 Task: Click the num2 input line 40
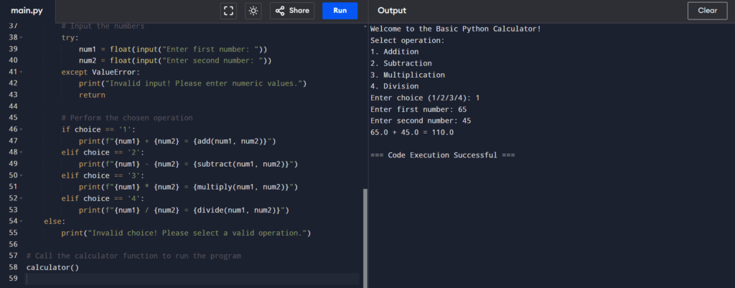click(x=175, y=60)
